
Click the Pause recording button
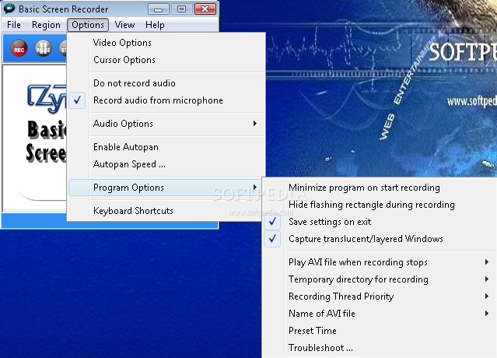[43, 48]
